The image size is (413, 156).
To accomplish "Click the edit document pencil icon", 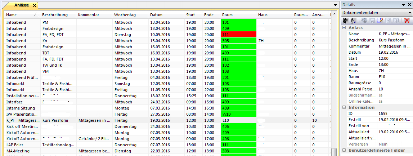I will pos(380,21).
